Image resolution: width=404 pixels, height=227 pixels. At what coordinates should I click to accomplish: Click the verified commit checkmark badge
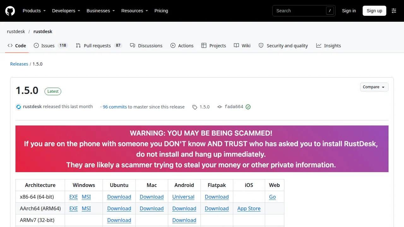point(248,107)
